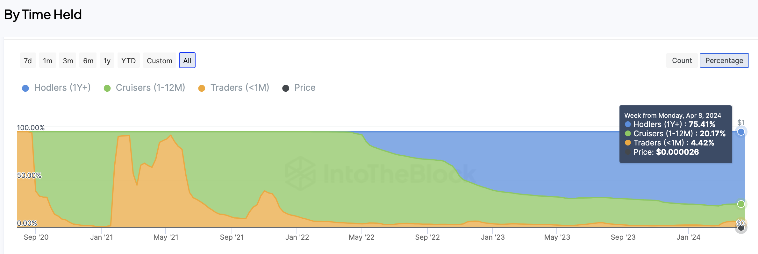Image resolution: width=758 pixels, height=254 pixels.
Task: Click the green Cruisers data point marker
Action: coord(741,204)
